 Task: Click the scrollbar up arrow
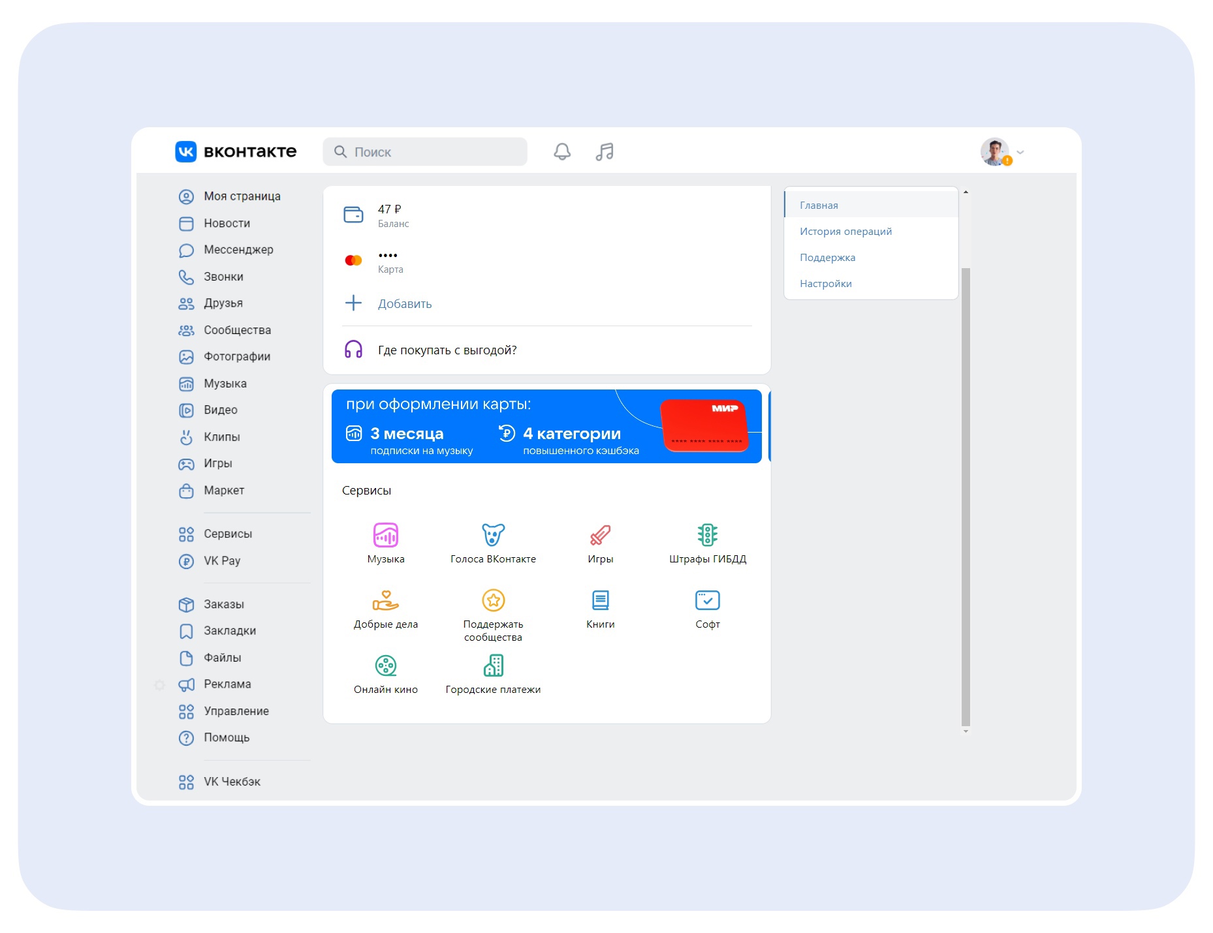[966, 192]
